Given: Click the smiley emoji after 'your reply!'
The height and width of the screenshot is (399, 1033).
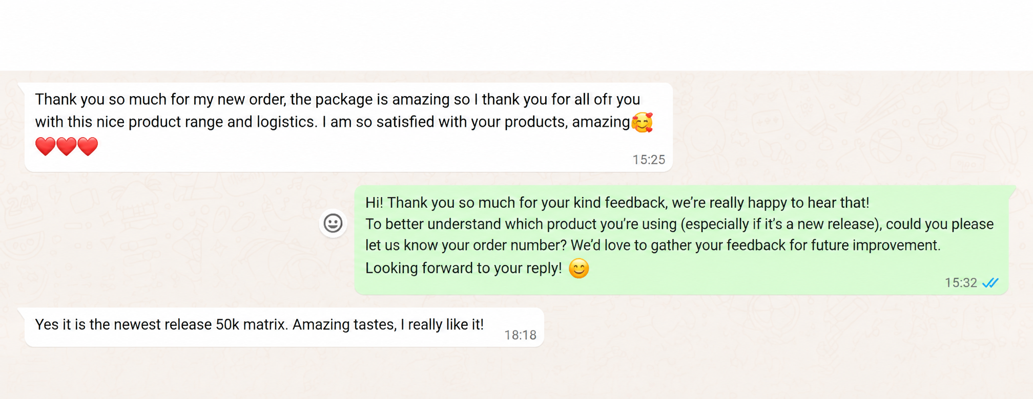Looking at the screenshot, I should pyautogui.click(x=579, y=269).
